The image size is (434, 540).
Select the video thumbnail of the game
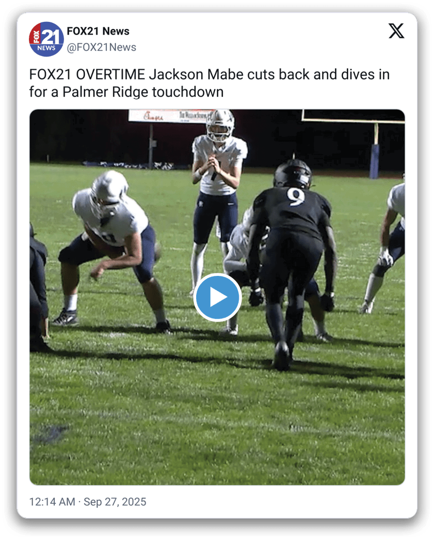click(217, 297)
